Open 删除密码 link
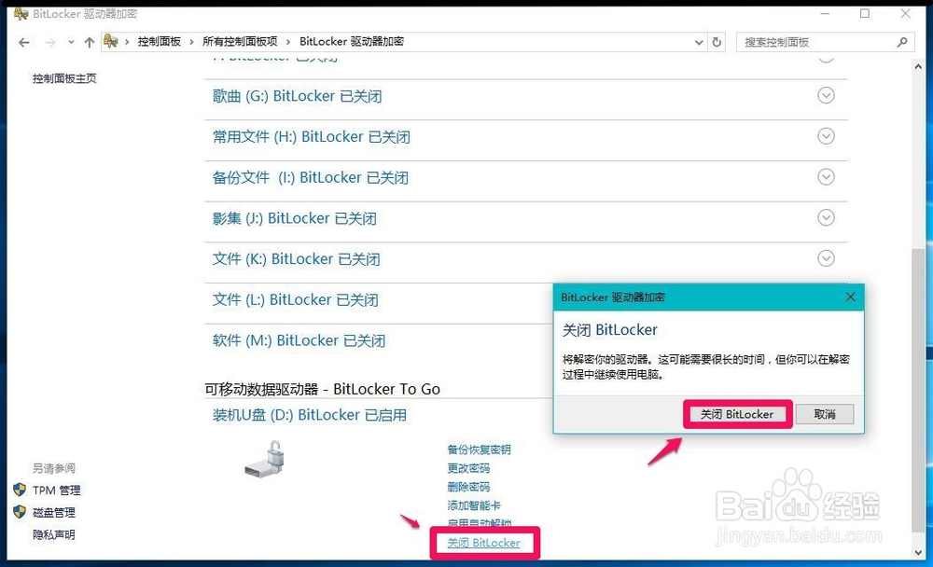 click(468, 487)
